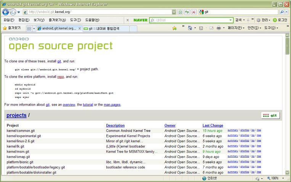The image size is (291, 182).
Task: Sort by the Description column header
Action: [115, 125]
